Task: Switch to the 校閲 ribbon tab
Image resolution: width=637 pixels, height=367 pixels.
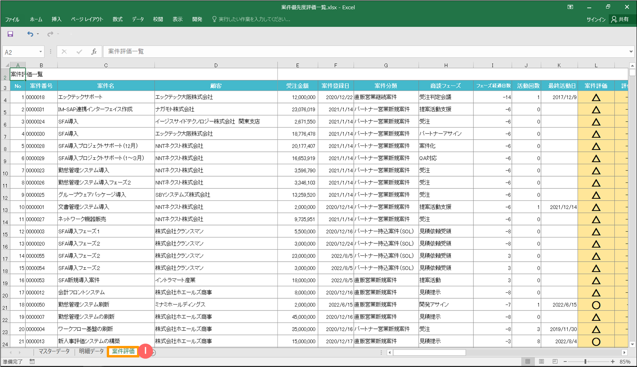Action: 158,19
